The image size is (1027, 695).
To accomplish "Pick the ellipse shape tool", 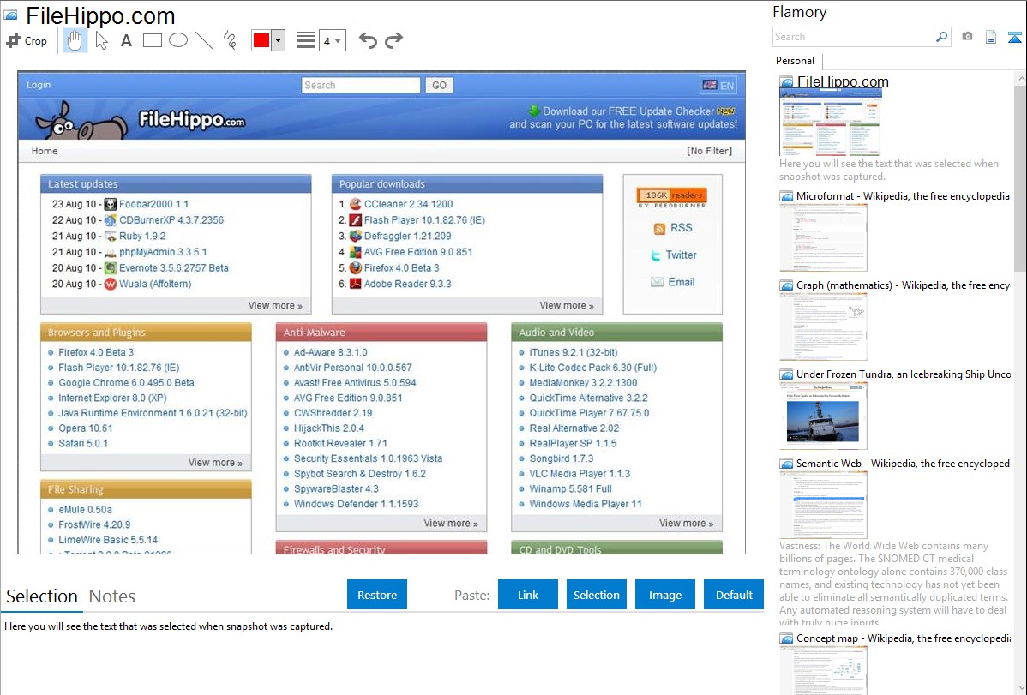I will coord(178,40).
